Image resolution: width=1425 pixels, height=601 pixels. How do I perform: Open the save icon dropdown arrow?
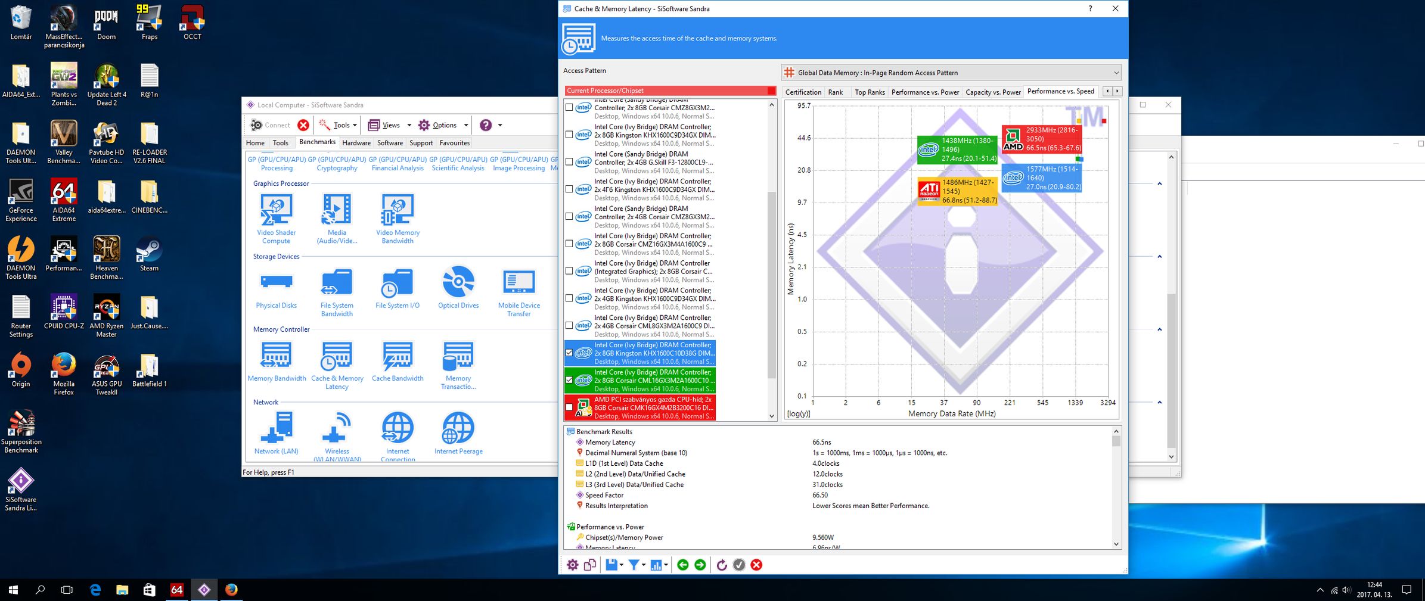click(621, 565)
